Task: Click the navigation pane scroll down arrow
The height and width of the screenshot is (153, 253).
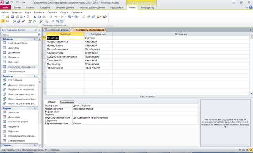Action: (40, 146)
